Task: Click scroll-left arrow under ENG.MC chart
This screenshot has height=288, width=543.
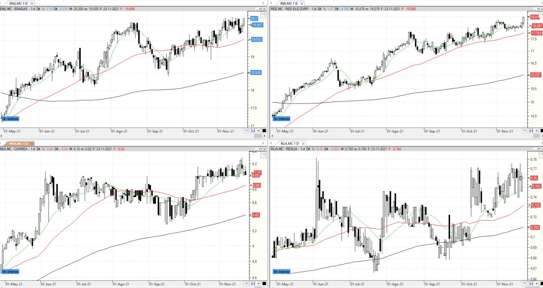Action: point(1,136)
